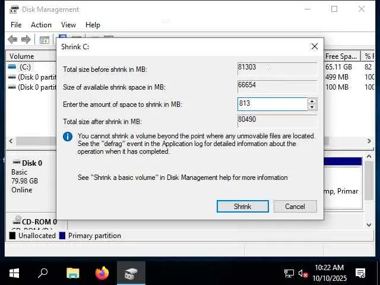Open the network status tray icon
The width and height of the screenshot is (380, 285).
289,274
